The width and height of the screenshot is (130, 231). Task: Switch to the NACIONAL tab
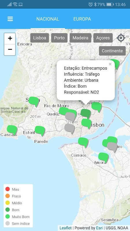(48, 19)
